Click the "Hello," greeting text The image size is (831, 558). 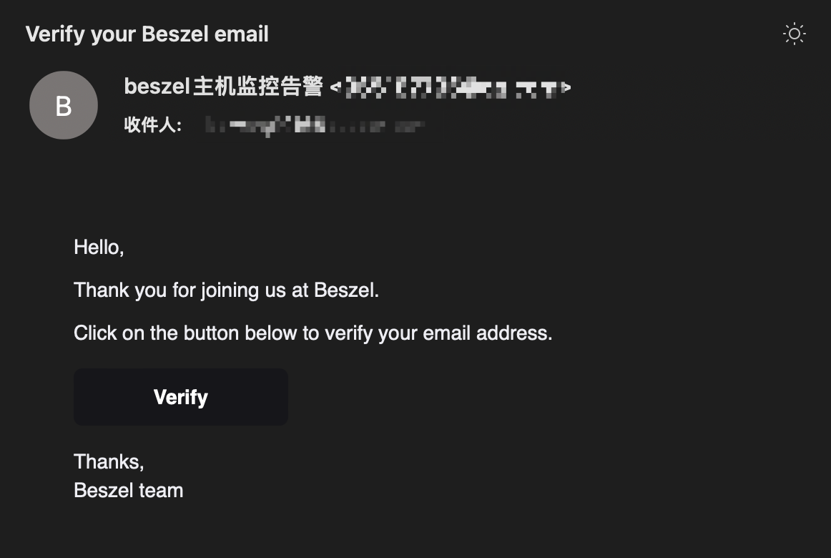pyautogui.click(x=99, y=248)
